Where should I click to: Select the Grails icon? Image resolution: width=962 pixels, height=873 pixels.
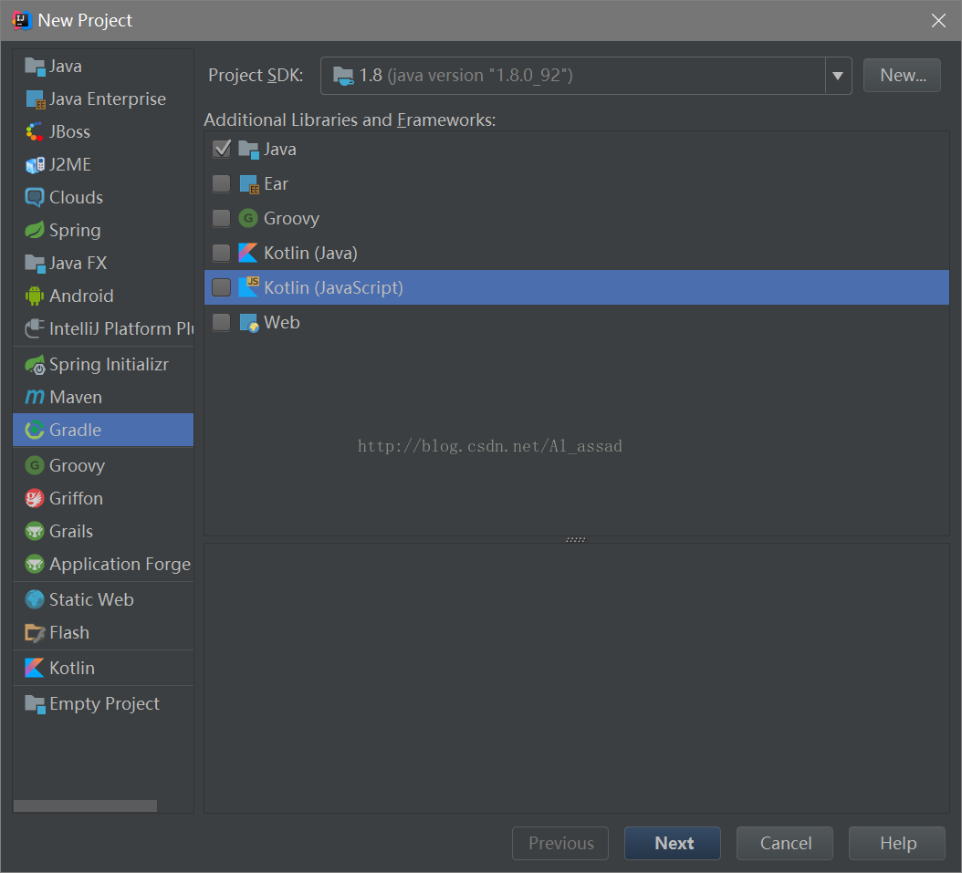(35, 532)
